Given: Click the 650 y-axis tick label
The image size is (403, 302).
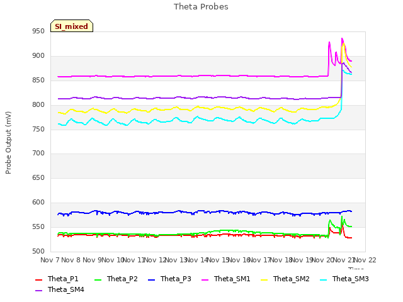Looking at the screenshot, I should pos(38,177).
